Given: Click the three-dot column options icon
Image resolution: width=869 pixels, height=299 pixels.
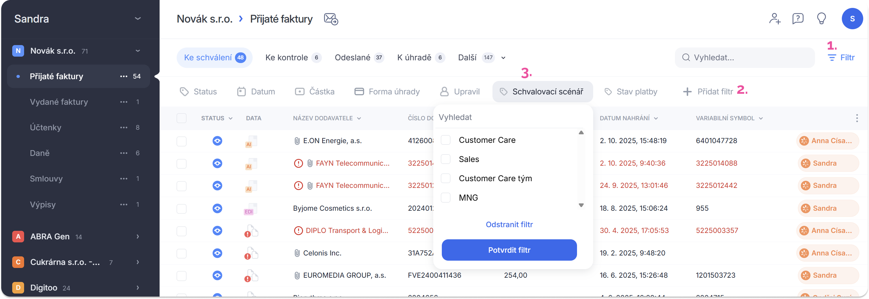Looking at the screenshot, I should [x=857, y=118].
